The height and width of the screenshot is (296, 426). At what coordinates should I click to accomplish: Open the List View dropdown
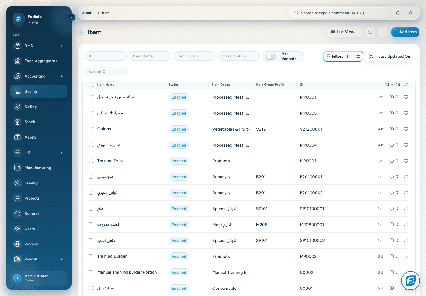click(345, 32)
